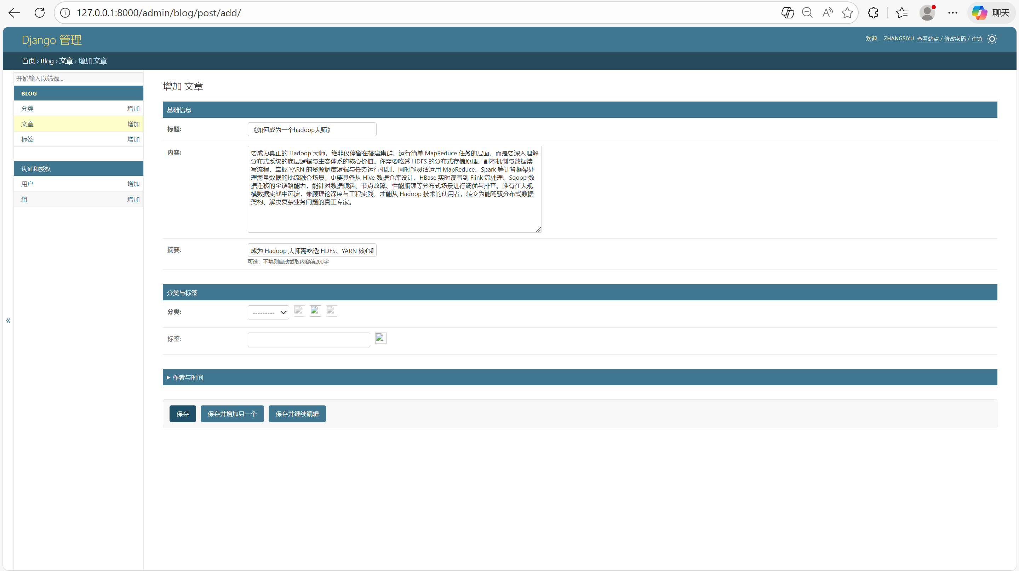Click the add tag icon next to 标签 field
1019x571 pixels.
tap(380, 338)
